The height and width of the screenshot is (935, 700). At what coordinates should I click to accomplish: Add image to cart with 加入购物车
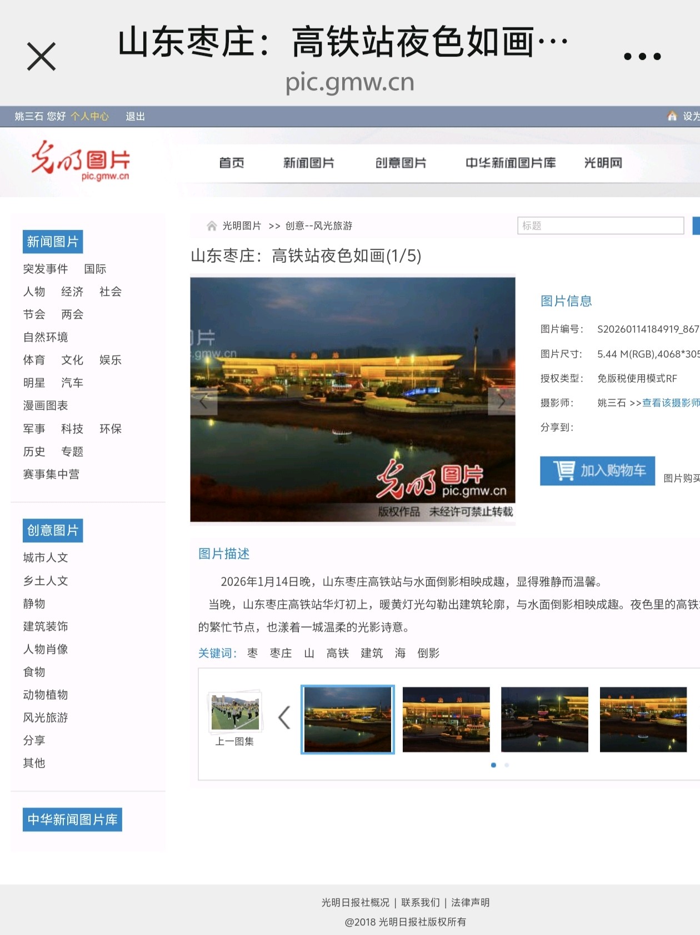click(x=597, y=471)
